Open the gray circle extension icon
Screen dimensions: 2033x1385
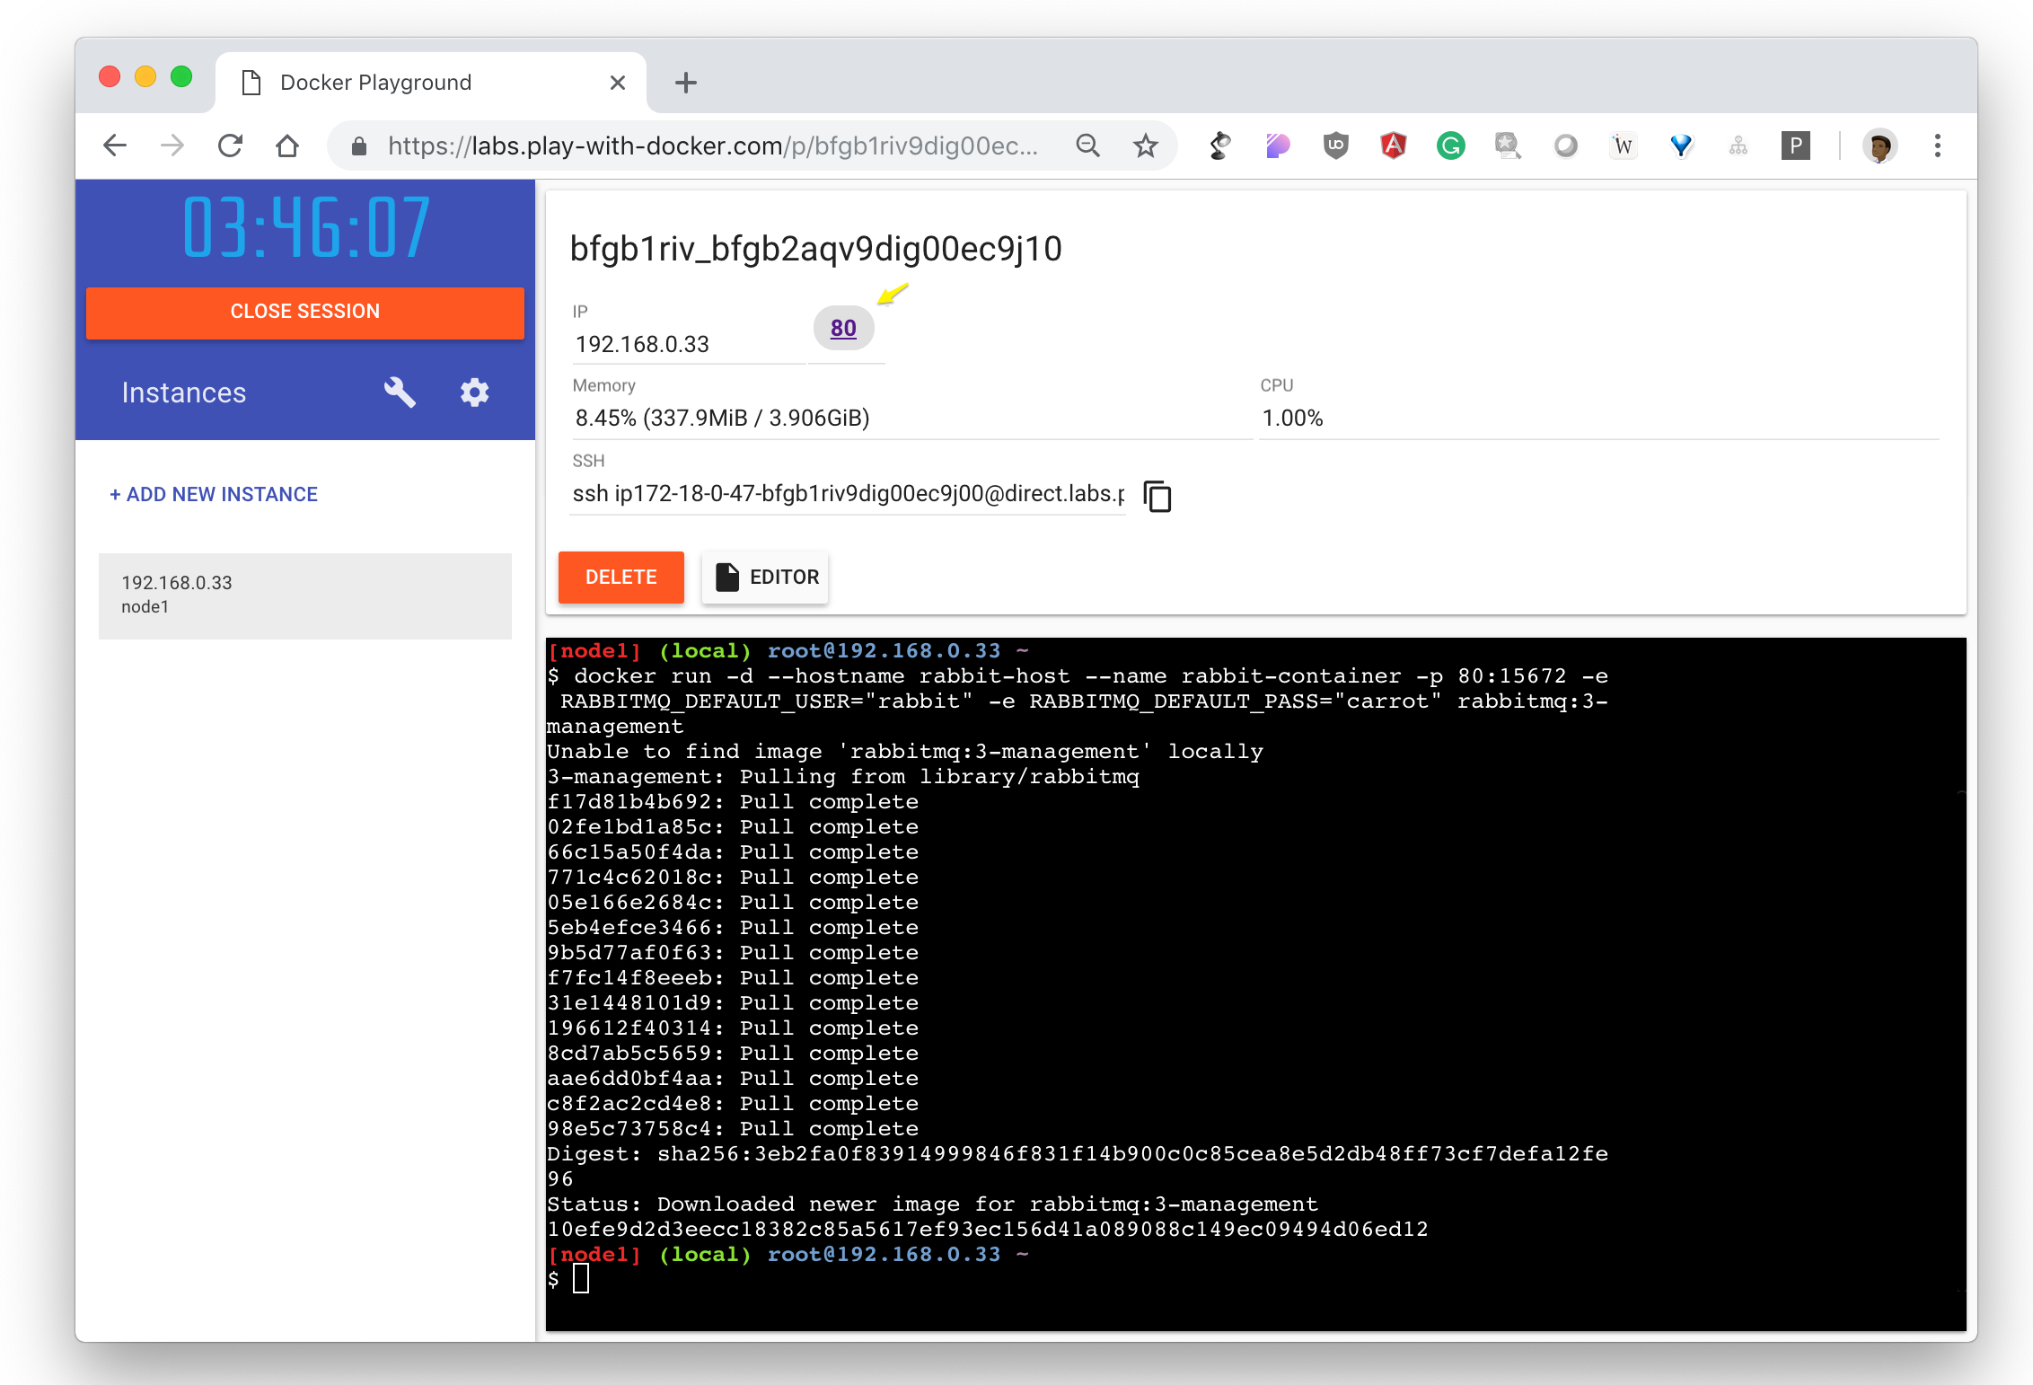pos(1565,146)
